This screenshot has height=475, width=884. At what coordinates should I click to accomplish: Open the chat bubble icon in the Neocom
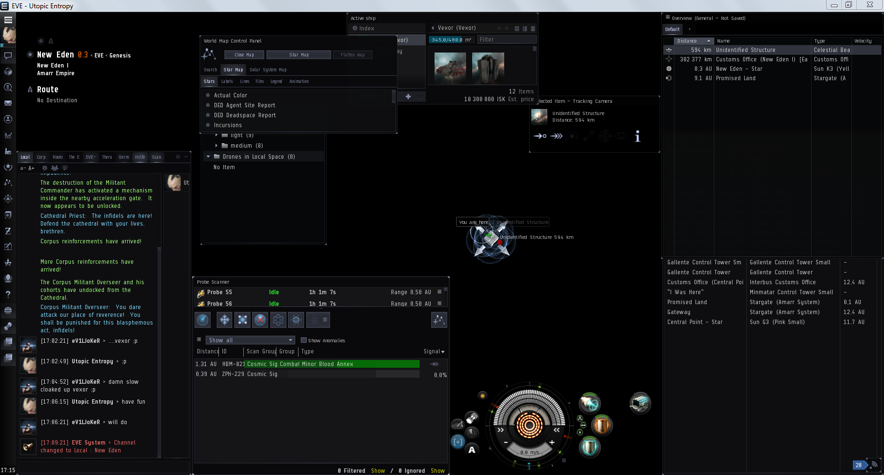pos(8,55)
